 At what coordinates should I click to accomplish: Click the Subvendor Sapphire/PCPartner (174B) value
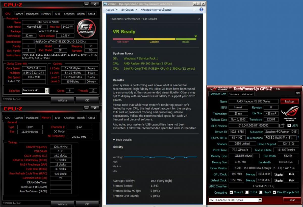pyautogui.click(x=281, y=132)
